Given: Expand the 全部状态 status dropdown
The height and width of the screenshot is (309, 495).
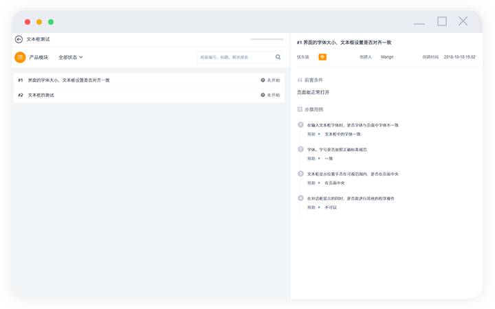Looking at the screenshot, I should pyautogui.click(x=71, y=58).
